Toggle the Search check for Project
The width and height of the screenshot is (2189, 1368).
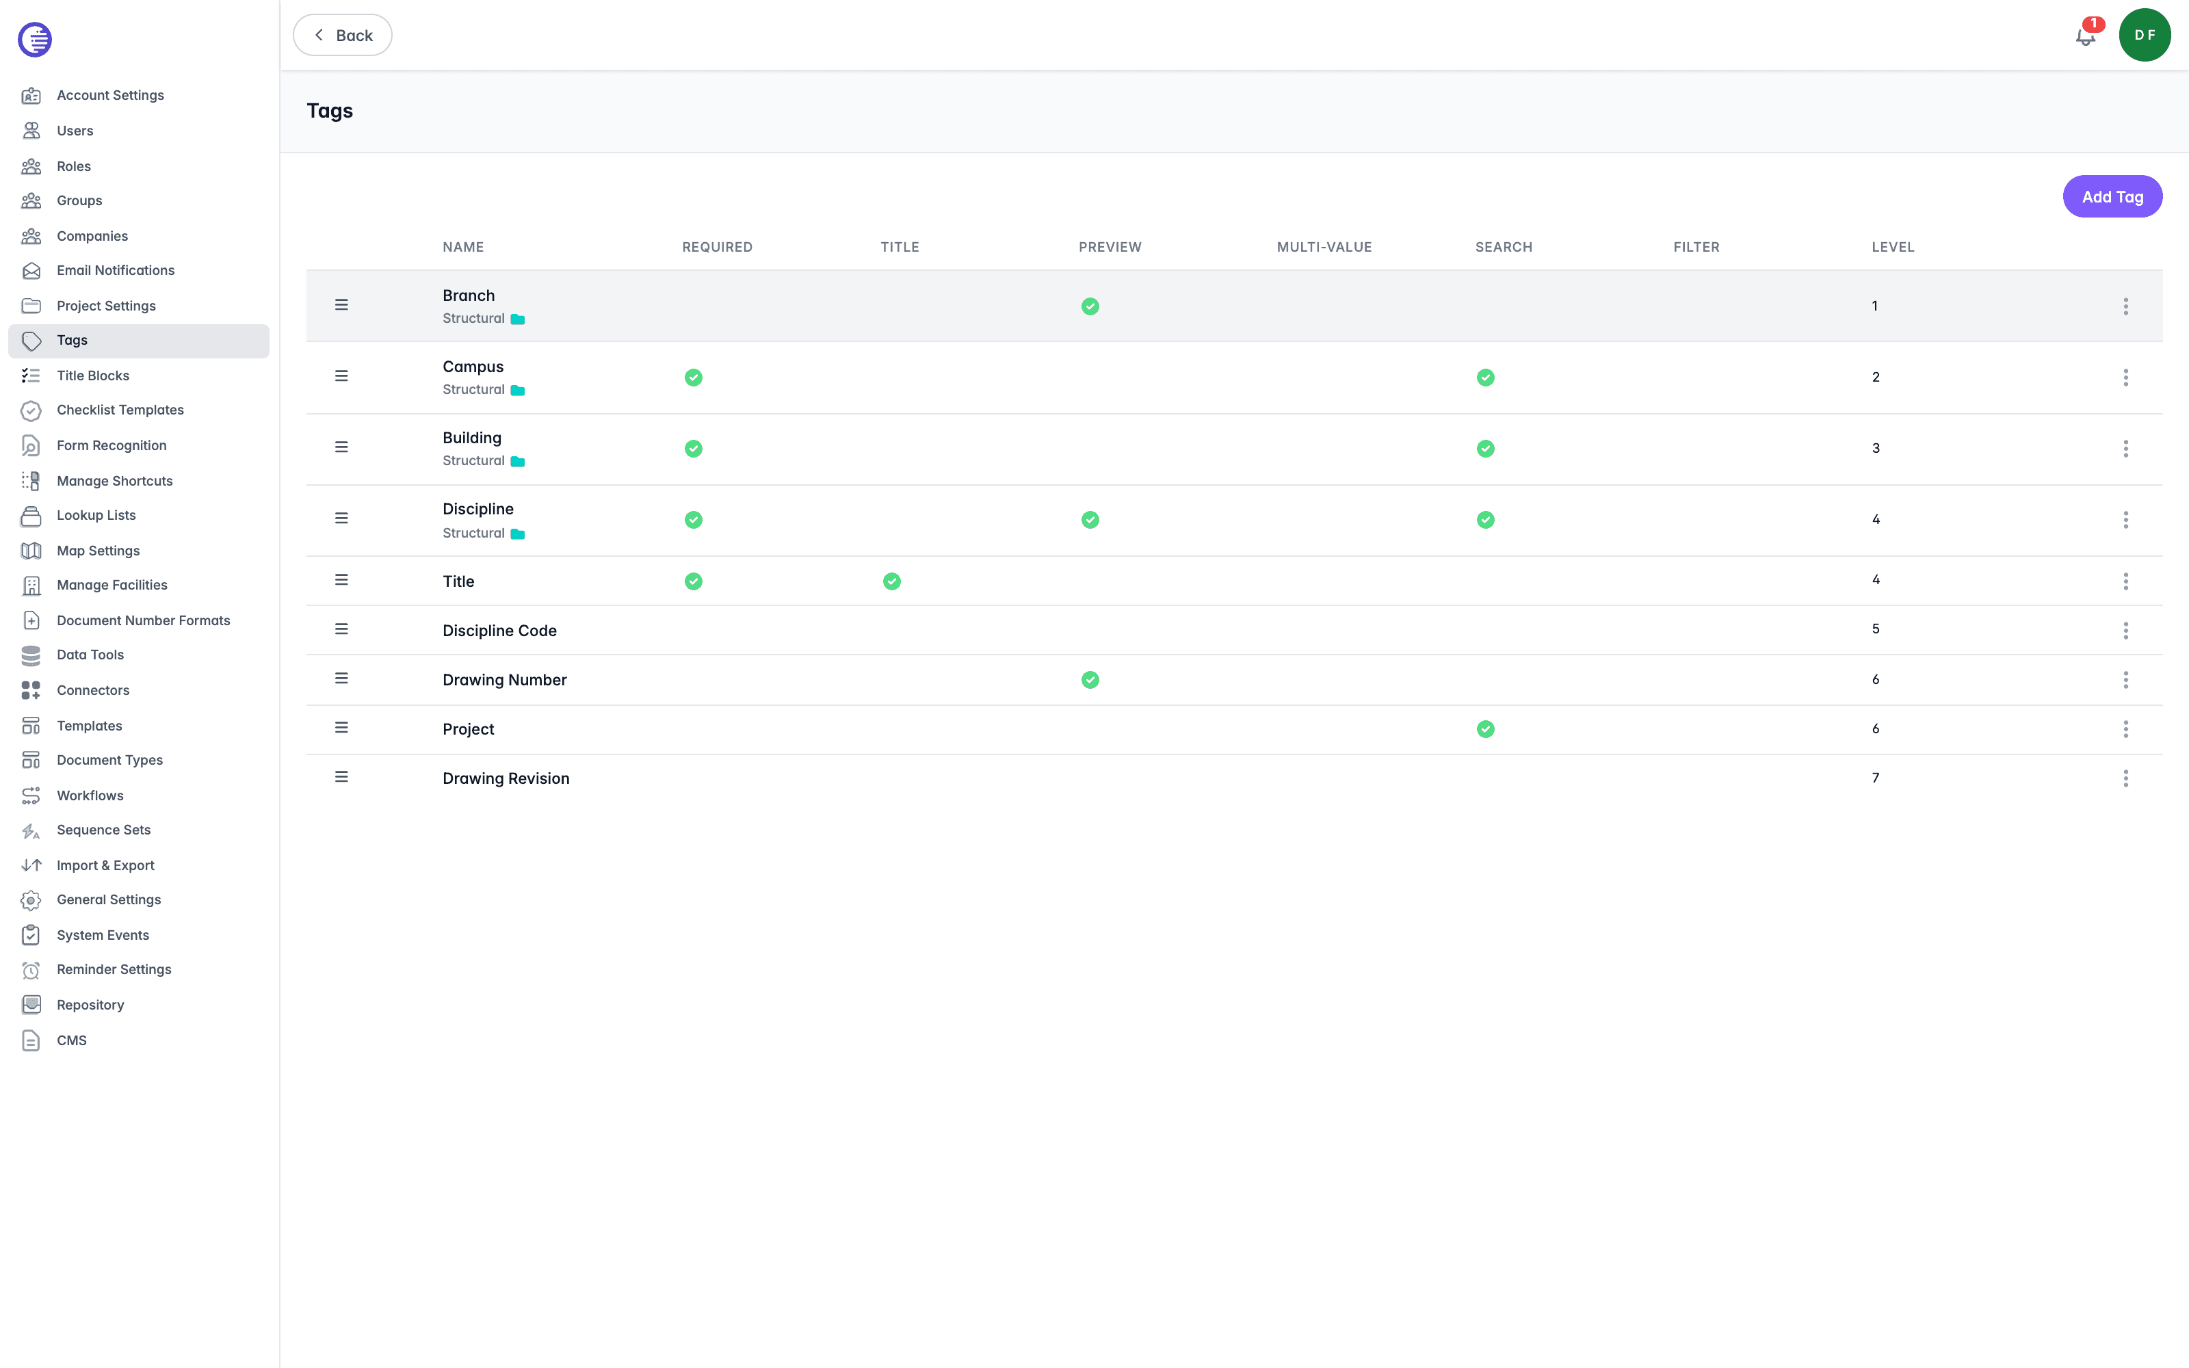pos(1485,729)
